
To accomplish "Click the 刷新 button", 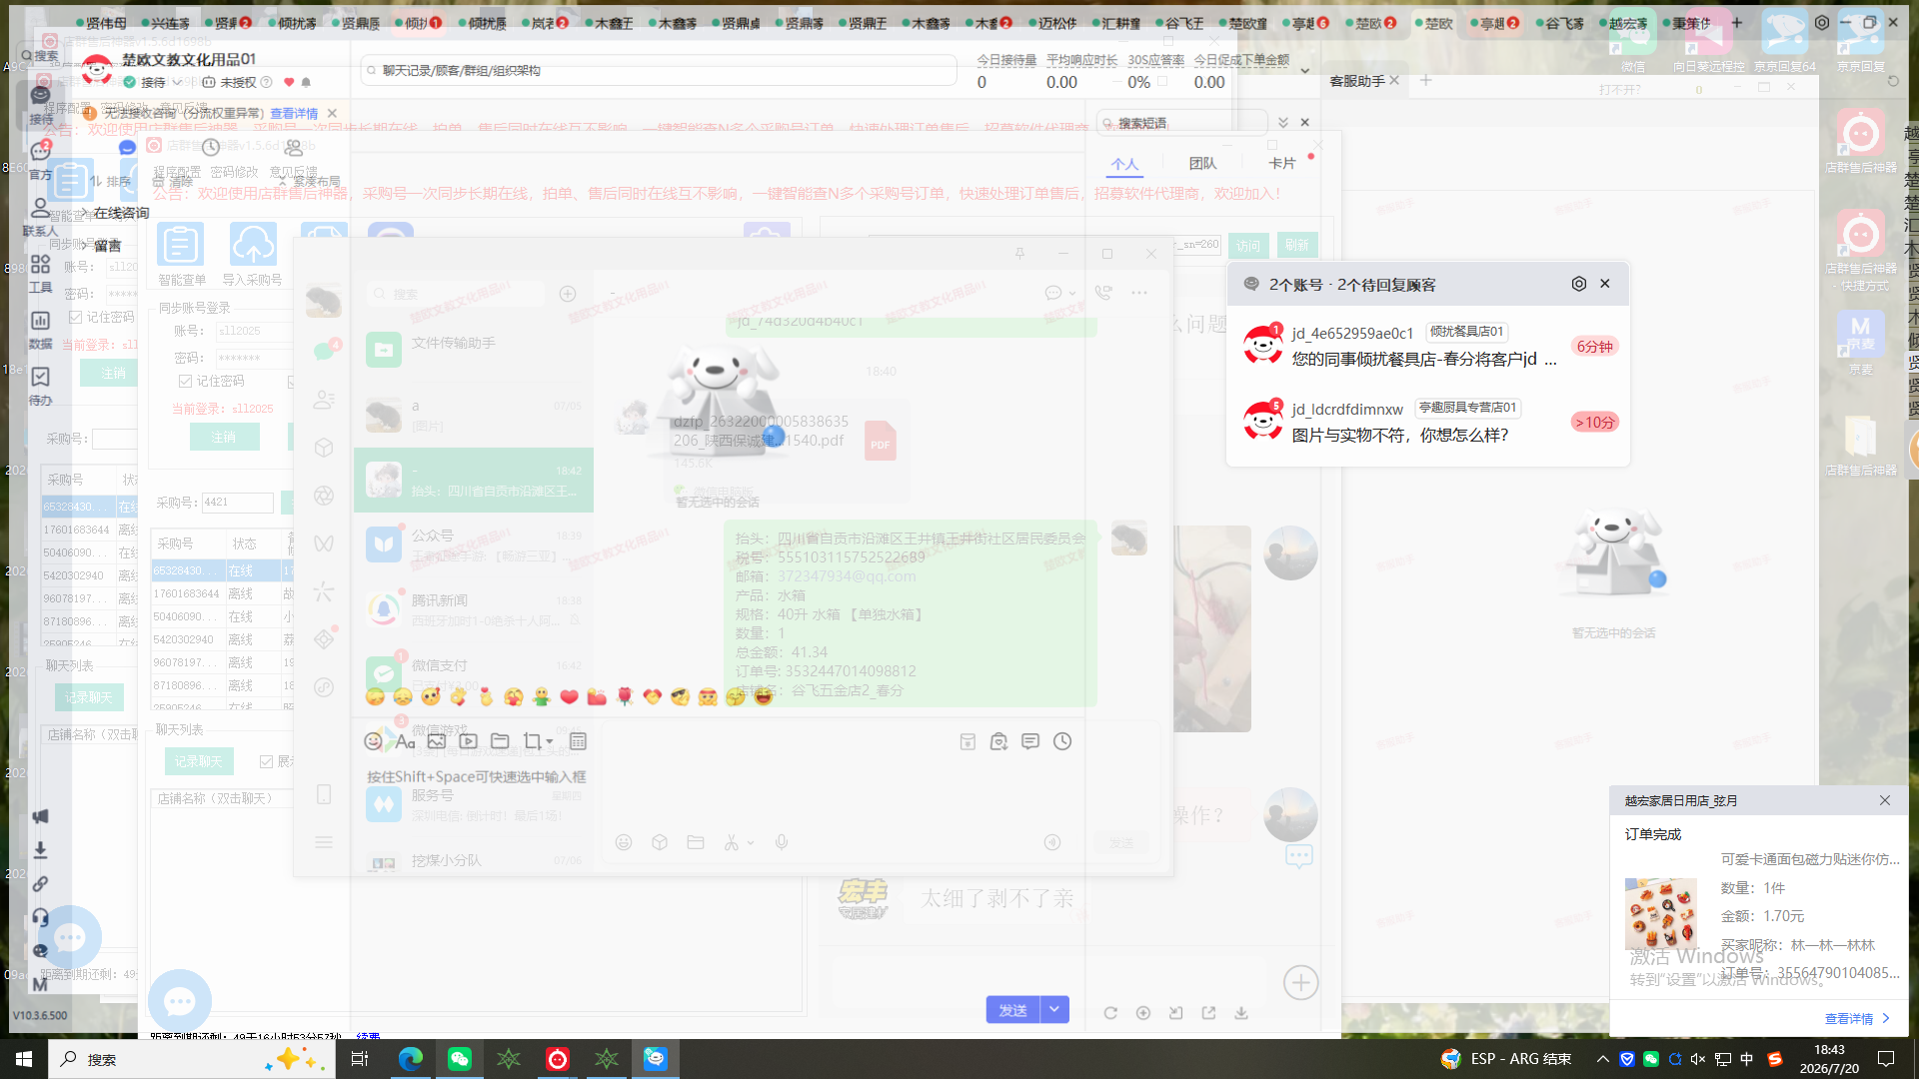I will [1297, 246].
